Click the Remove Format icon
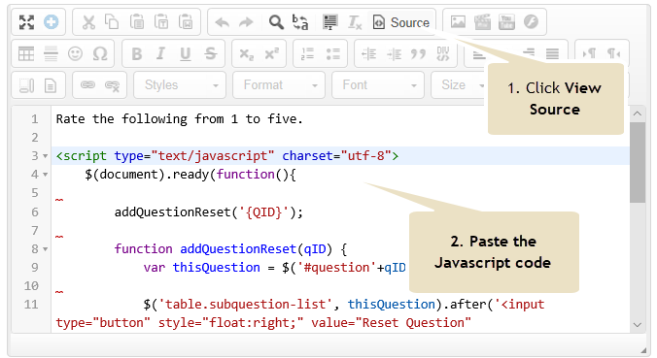The width and height of the screenshot is (657, 358). point(355,22)
